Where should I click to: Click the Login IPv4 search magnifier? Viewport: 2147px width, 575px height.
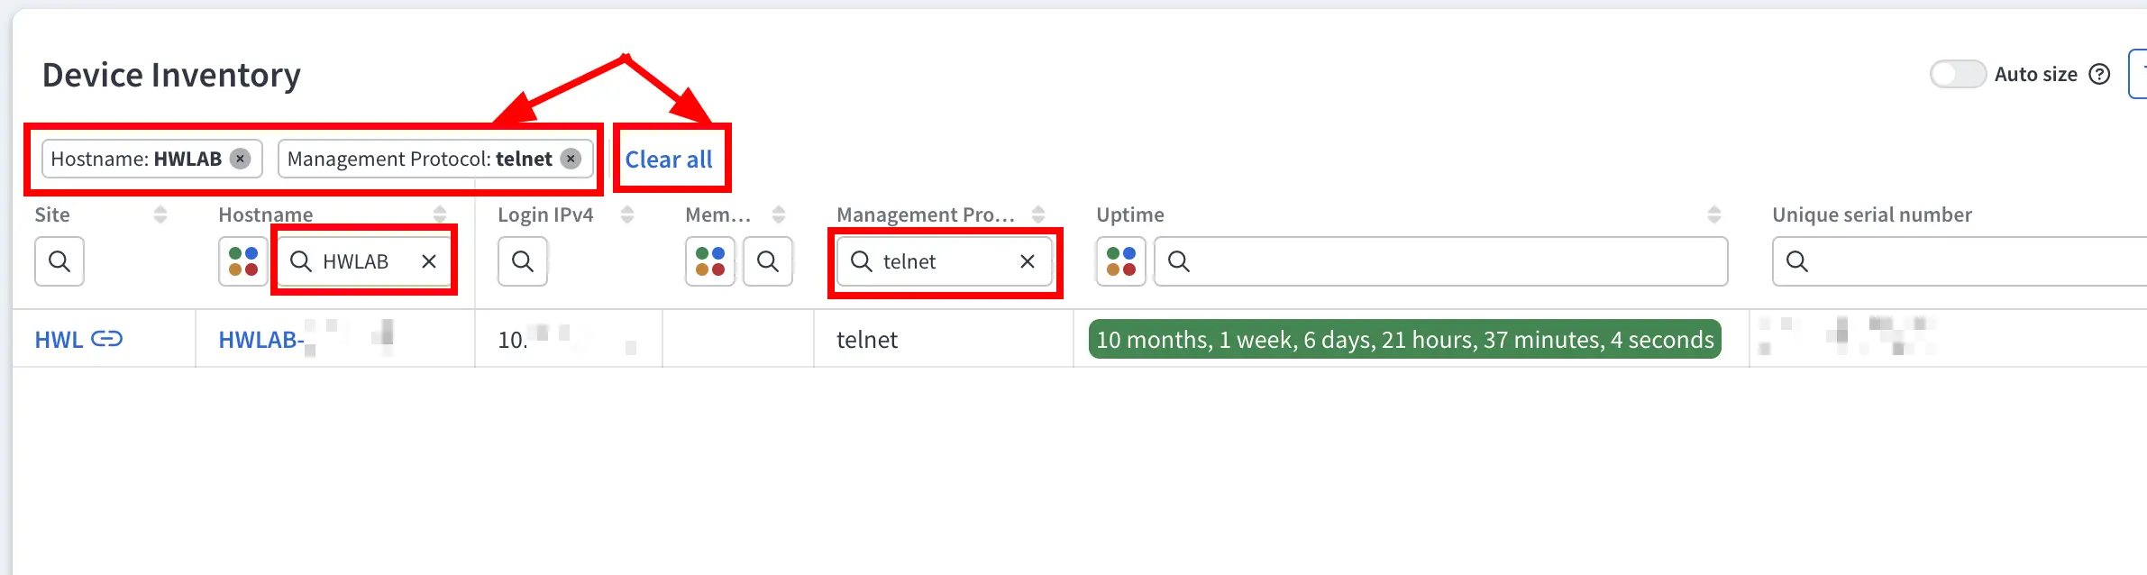523,261
